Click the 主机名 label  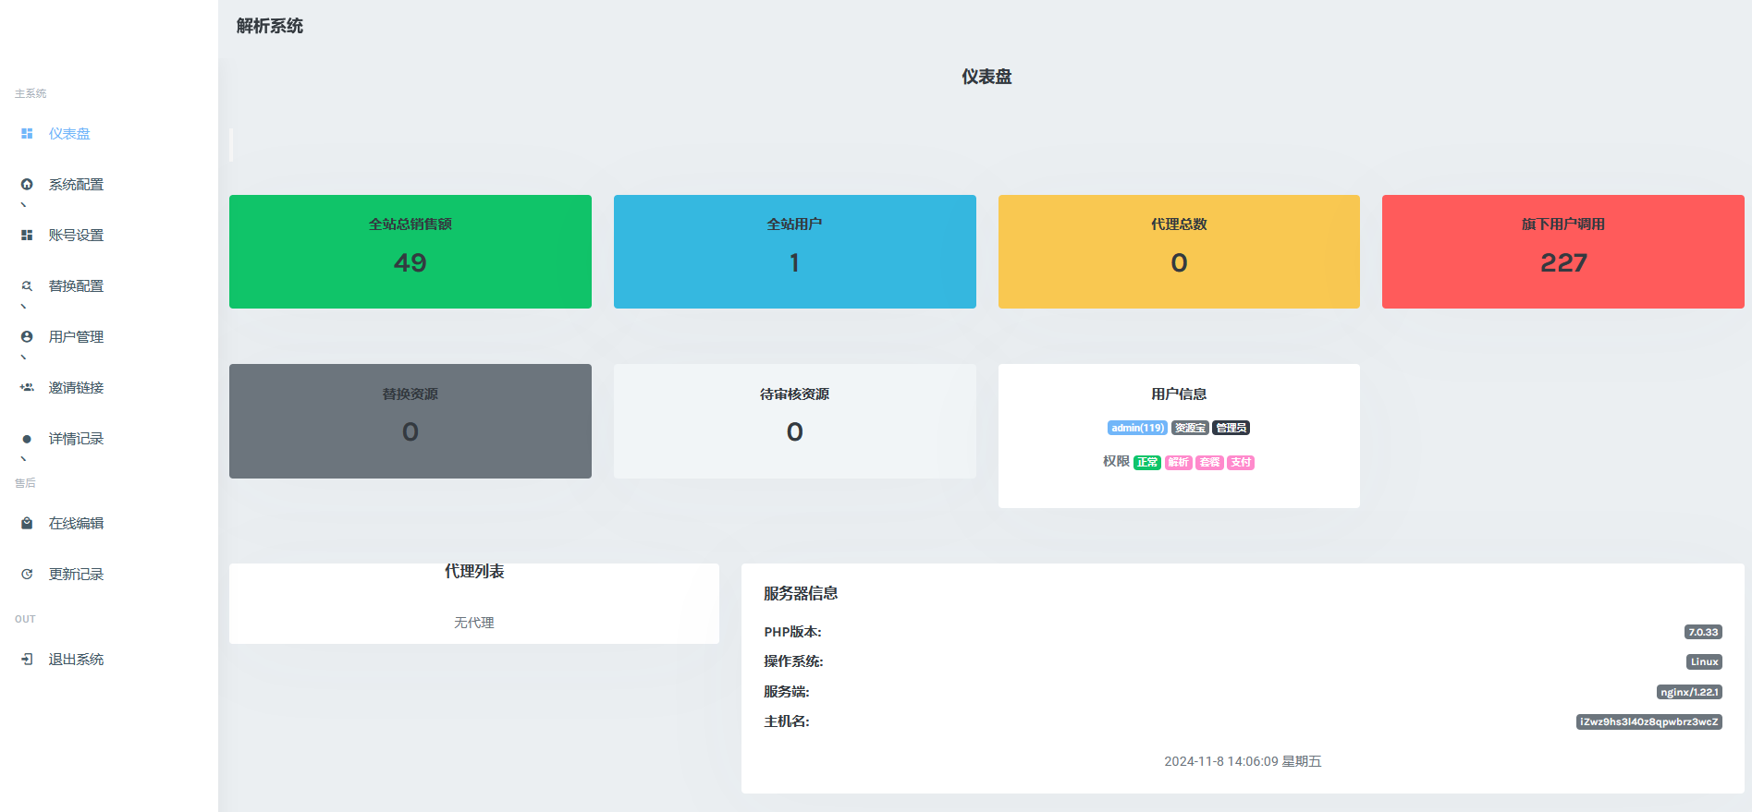[787, 721]
